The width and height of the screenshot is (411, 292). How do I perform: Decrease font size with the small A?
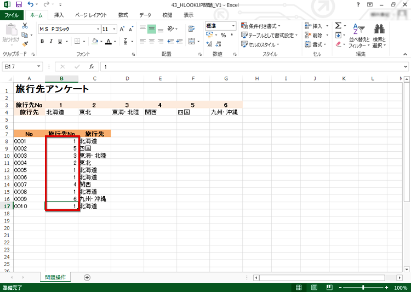pyautogui.click(x=131, y=29)
